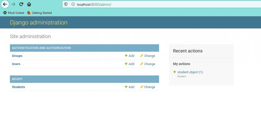
Task: Open the Authentication and Authorization section
Action: 41,48
